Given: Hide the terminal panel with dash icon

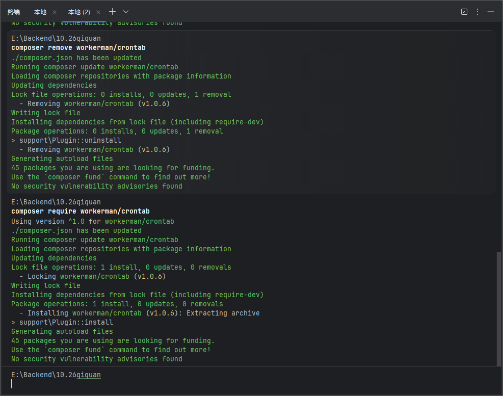Looking at the screenshot, I should tap(490, 12).
